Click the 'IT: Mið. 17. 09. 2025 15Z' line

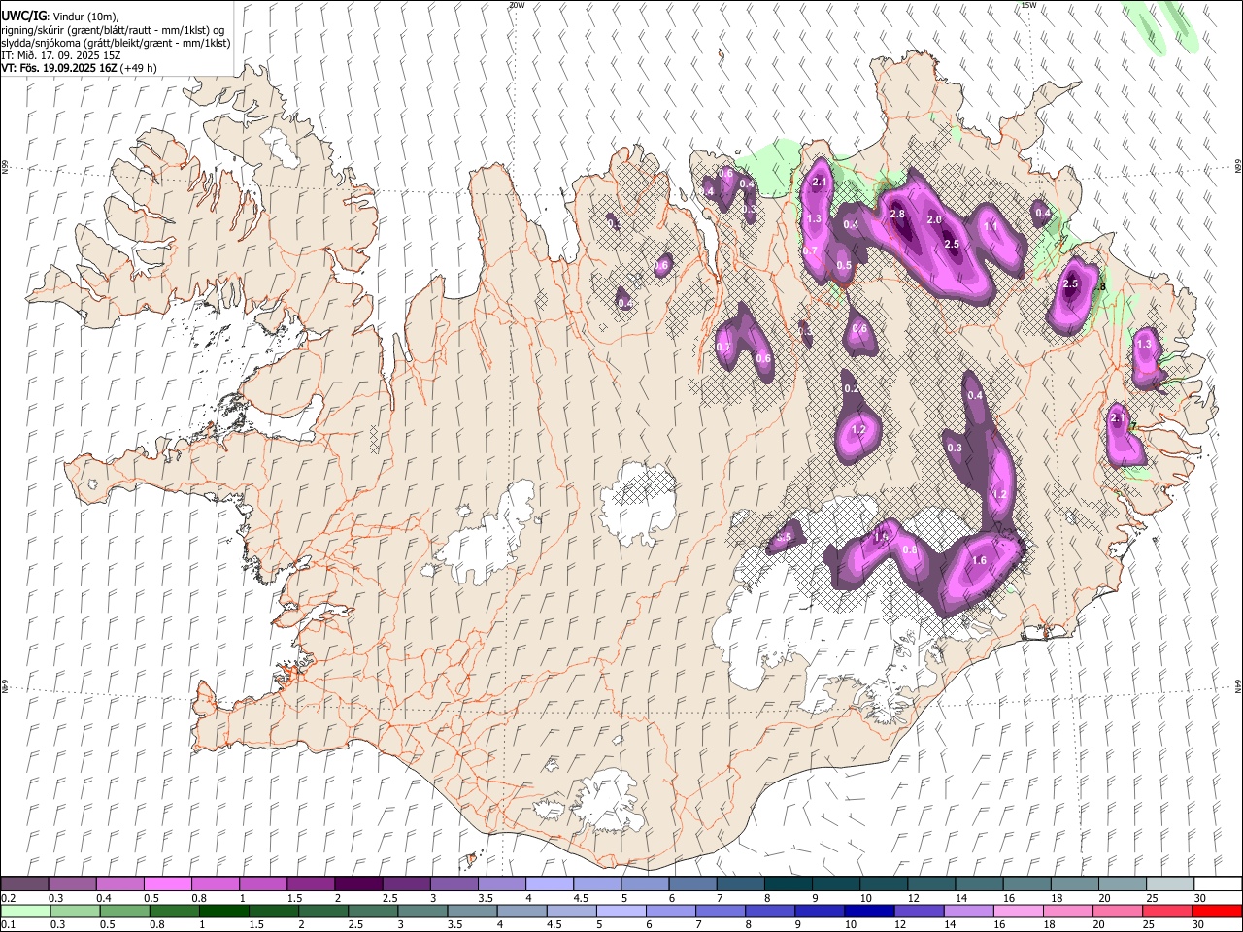click(60, 55)
